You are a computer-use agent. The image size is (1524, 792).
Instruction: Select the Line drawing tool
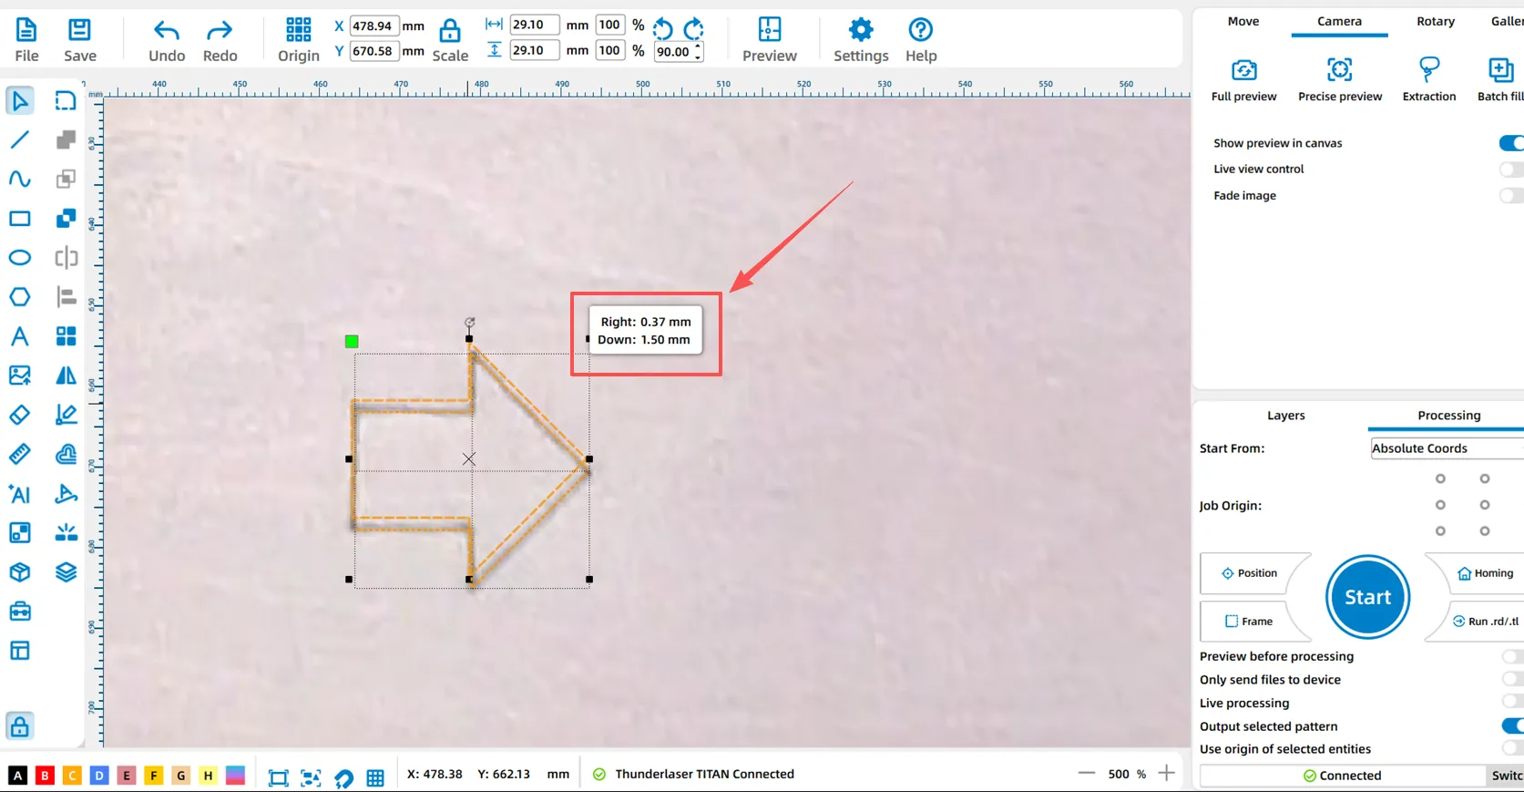(19, 140)
